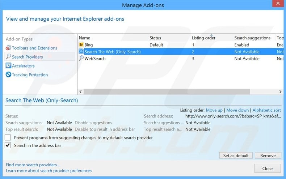Sort by Name column header
286x179 pixels.
84,38
